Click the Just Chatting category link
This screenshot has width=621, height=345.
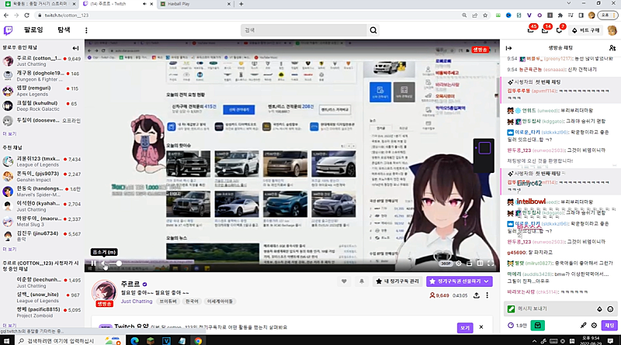coord(136,301)
